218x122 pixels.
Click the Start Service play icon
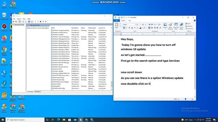(x=35, y=22)
